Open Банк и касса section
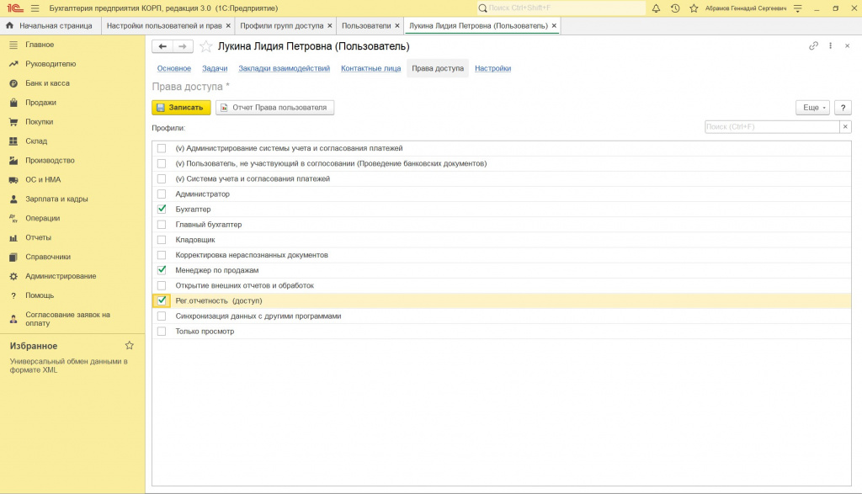Viewport: 862px width, 494px height. [x=47, y=83]
